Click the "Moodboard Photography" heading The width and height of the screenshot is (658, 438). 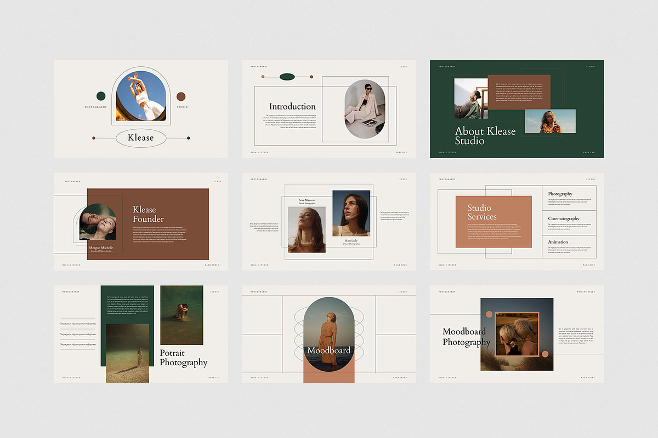467,337
